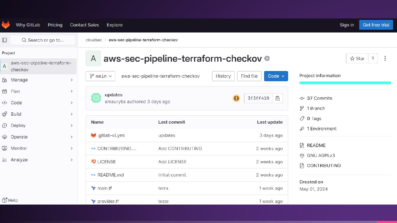
Task: Click the History button
Action: pos(223,76)
